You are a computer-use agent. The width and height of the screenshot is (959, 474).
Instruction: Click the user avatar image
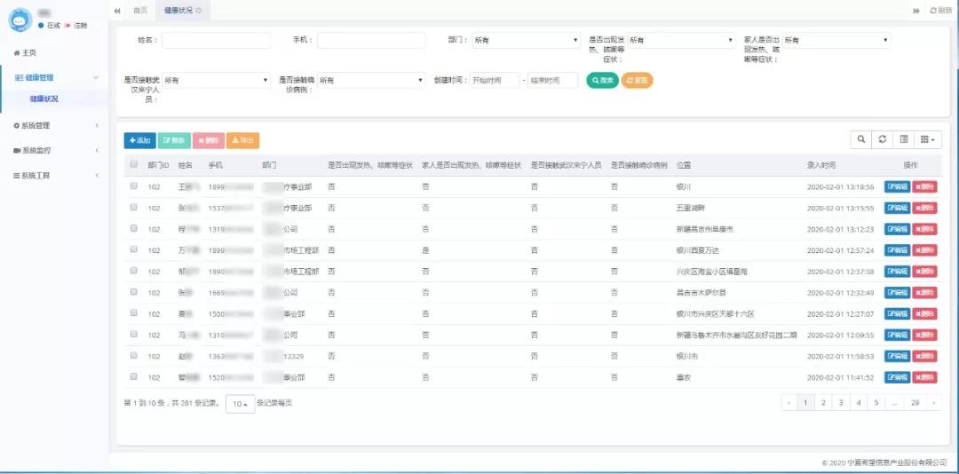pyautogui.click(x=20, y=20)
